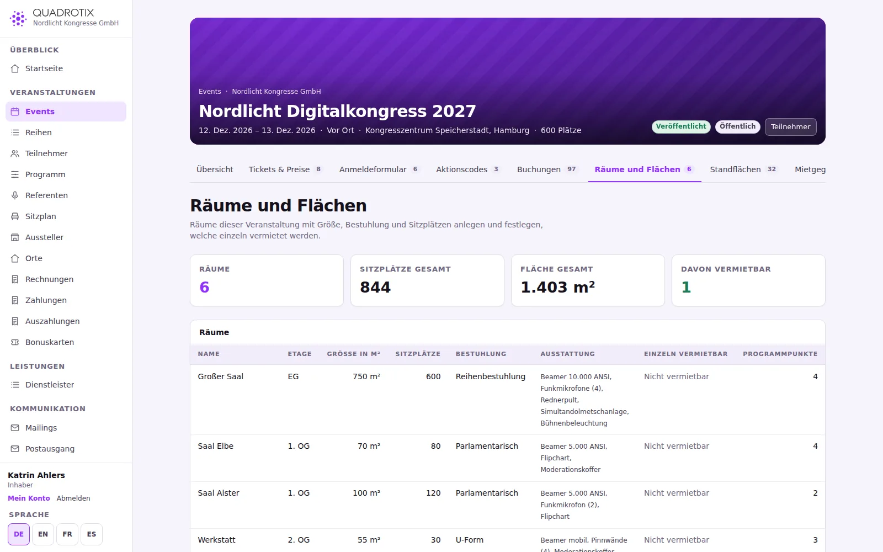
Task: Go to the Standflächen tab
Action: [x=743, y=169]
